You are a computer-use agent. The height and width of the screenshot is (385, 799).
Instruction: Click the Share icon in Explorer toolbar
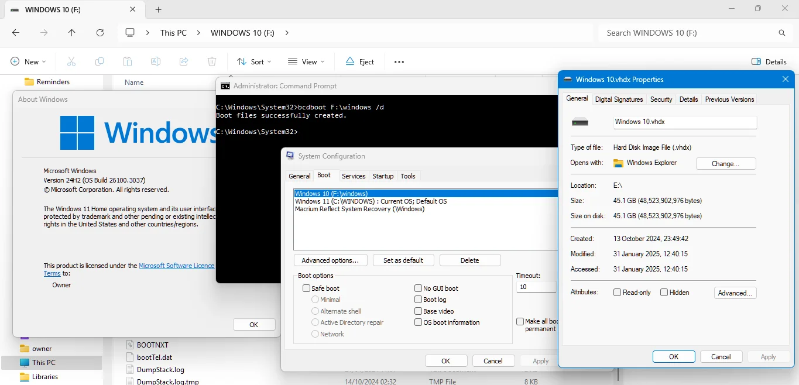click(x=184, y=61)
